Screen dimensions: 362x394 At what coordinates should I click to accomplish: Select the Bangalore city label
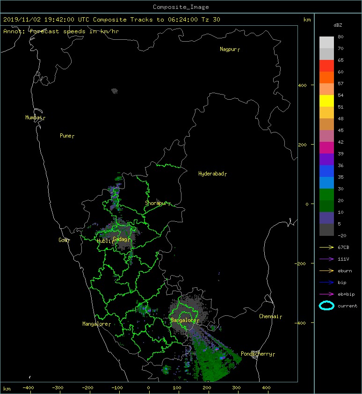[x=185, y=321]
